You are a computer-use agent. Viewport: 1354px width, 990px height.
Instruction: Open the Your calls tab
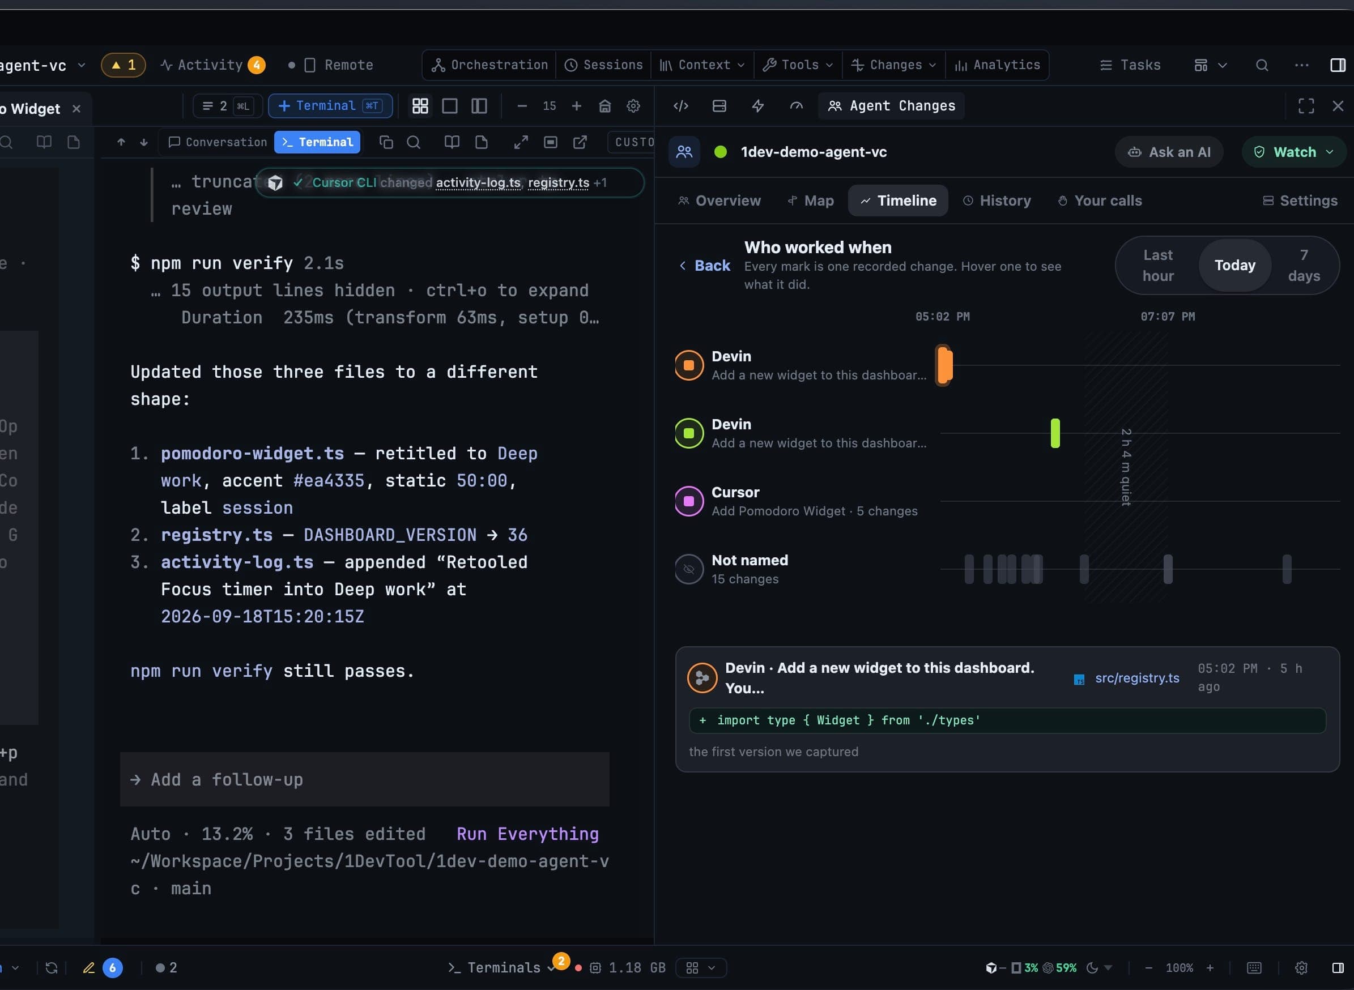[x=1100, y=200]
